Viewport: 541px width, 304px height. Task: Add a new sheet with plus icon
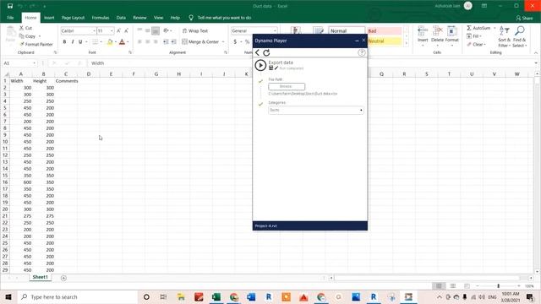[x=63, y=278]
